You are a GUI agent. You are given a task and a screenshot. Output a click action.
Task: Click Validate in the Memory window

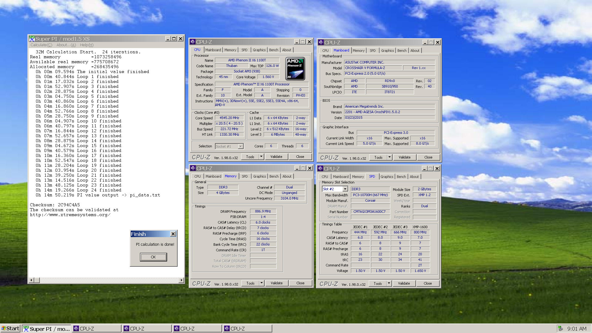277,283
